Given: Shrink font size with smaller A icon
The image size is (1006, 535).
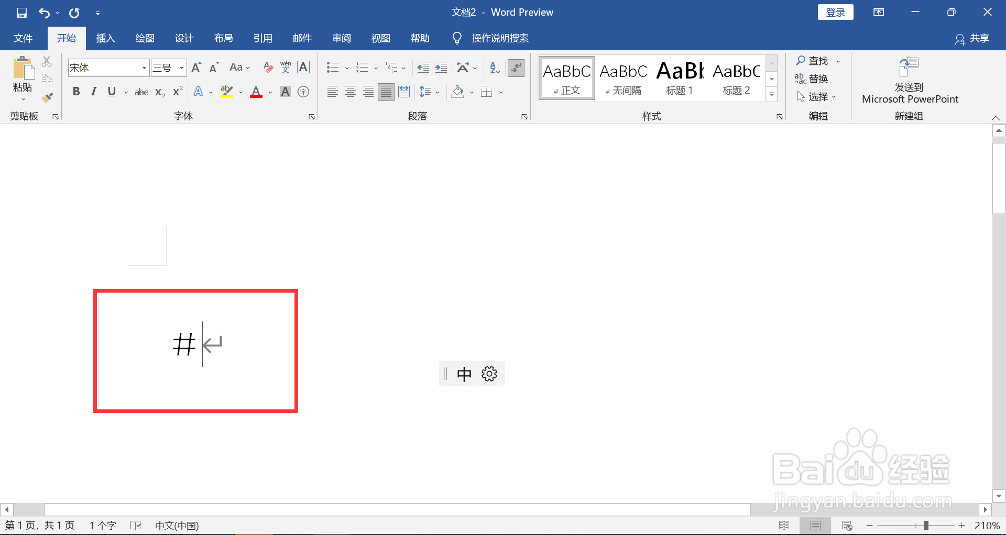Looking at the screenshot, I should click(x=214, y=68).
